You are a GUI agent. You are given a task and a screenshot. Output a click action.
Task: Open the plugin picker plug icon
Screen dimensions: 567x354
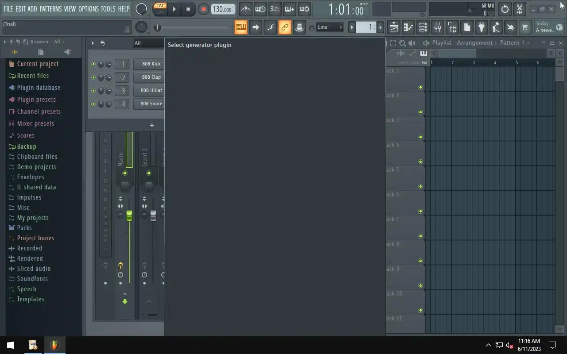[482, 27]
